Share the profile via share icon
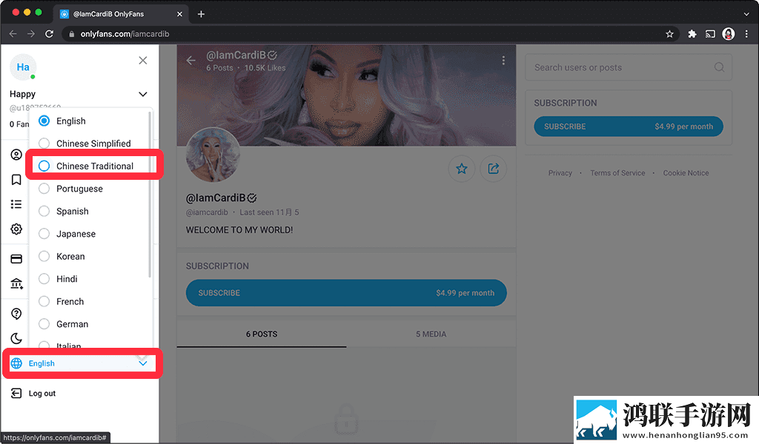Viewport: 759px width, 444px height. pyautogui.click(x=493, y=169)
